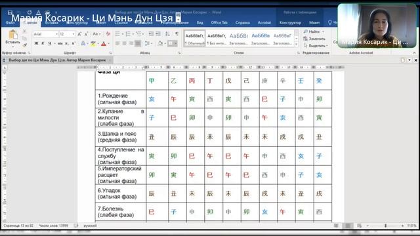
Task: Click the text effects glowing A icon
Action: [83, 43]
